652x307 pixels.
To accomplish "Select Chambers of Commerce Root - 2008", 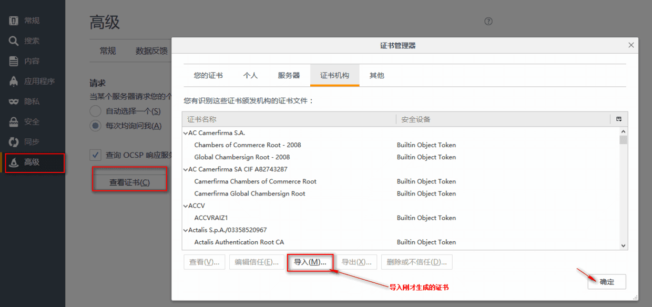I will (x=248, y=145).
